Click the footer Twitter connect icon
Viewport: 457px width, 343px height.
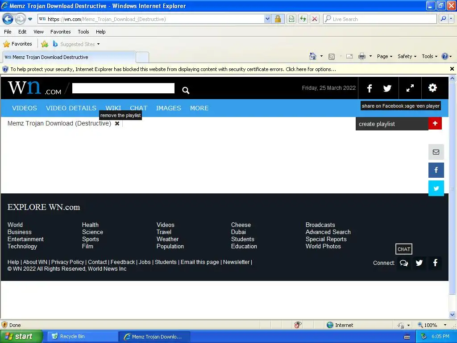pyautogui.click(x=419, y=263)
